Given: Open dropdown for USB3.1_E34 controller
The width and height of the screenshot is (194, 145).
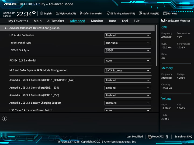Looking at the screenshot, I should point(128,88).
